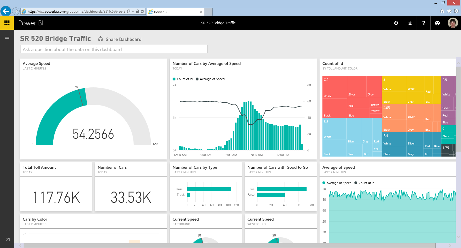
Task: Refresh the page from address bar
Action: (x=142, y=12)
